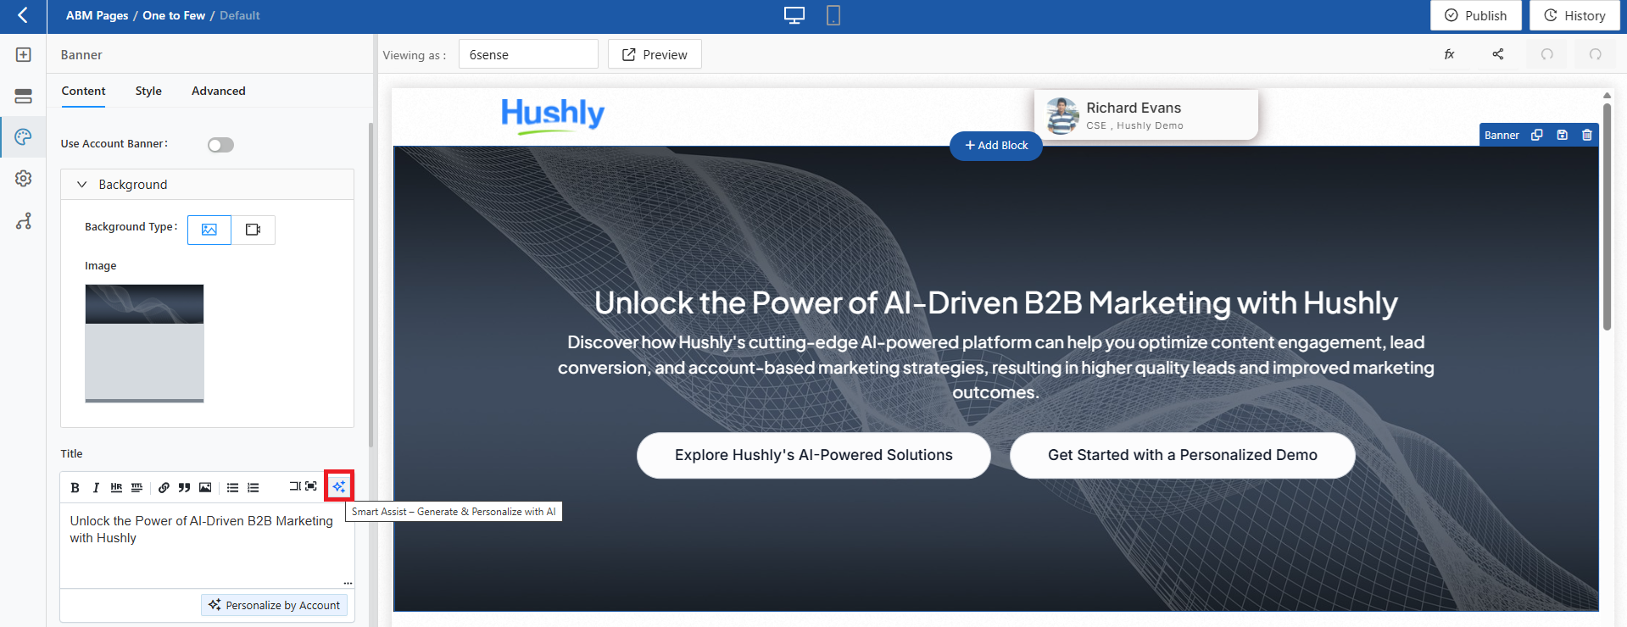Screen dimensions: 1627x627
Task: Click the redo arrow
Action: pos(1596,54)
